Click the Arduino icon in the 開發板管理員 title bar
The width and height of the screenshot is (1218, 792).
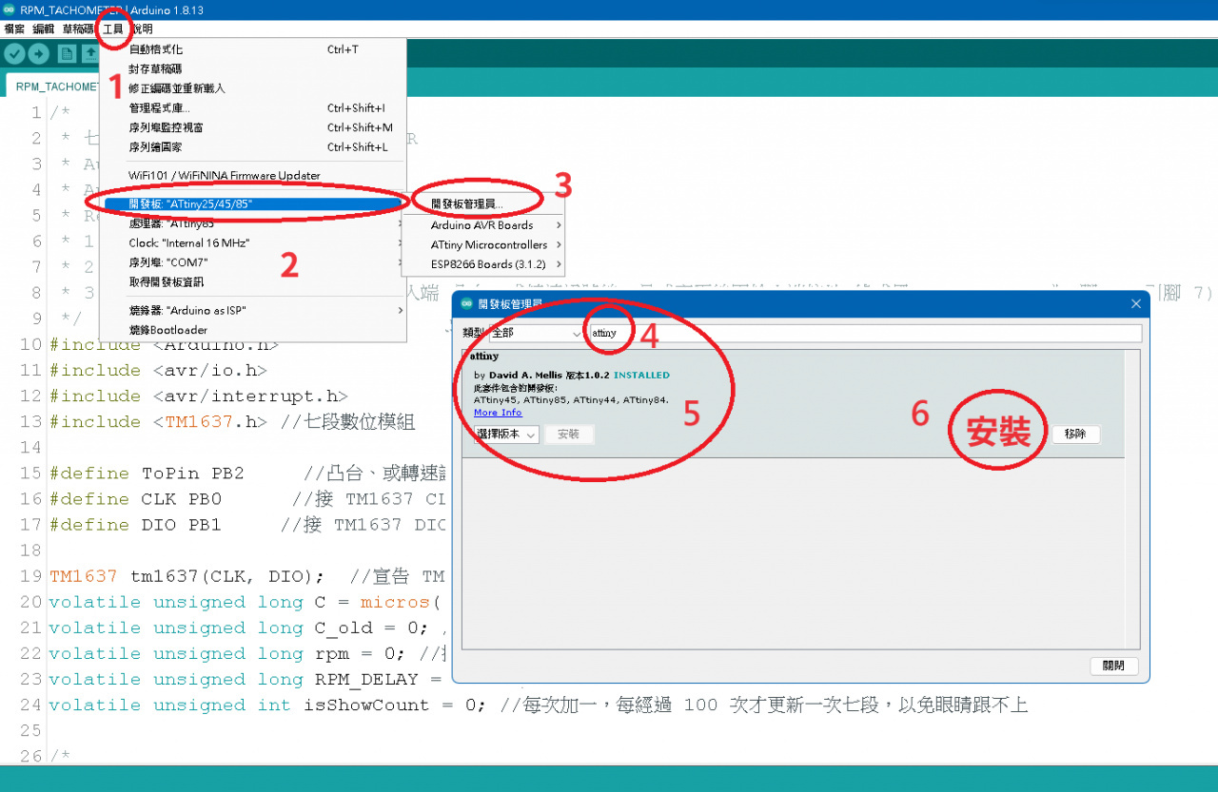464,303
